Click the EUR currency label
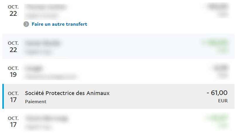Image resolution: width=235 pixels, height=133 pixels. coord(223,101)
